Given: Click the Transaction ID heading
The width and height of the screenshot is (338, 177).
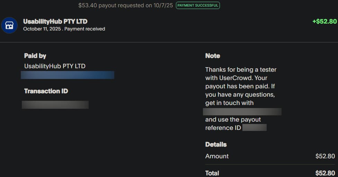Looking at the screenshot, I should pos(46,91).
